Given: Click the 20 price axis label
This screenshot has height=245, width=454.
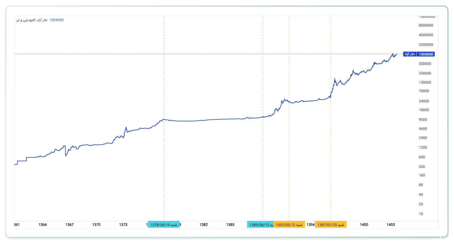Looking at the screenshot, I should [x=421, y=204].
